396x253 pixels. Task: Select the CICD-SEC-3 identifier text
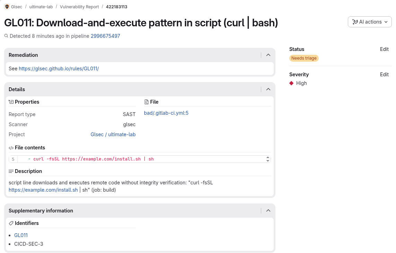tap(28, 244)
